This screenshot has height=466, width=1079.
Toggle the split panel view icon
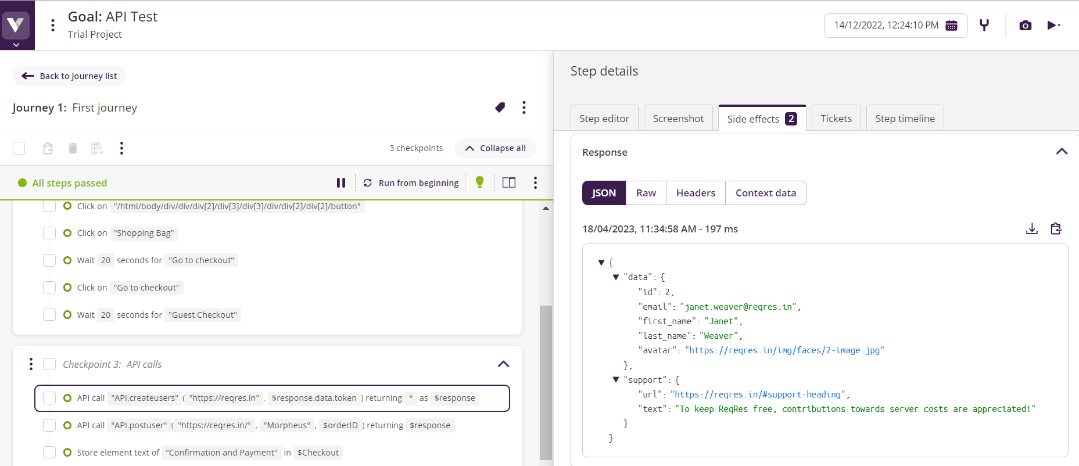tap(508, 183)
